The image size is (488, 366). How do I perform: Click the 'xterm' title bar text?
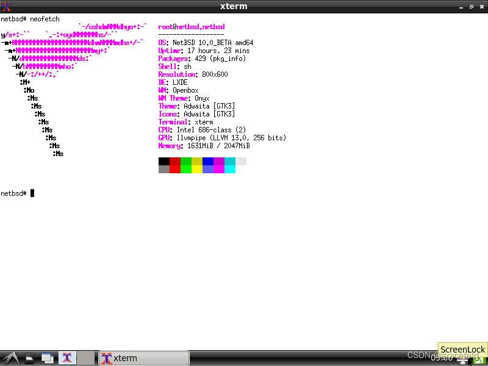234,6
